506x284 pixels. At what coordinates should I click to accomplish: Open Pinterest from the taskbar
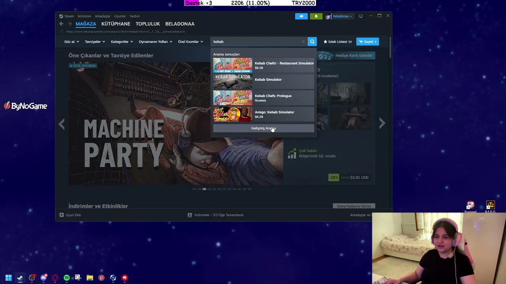coord(101,278)
